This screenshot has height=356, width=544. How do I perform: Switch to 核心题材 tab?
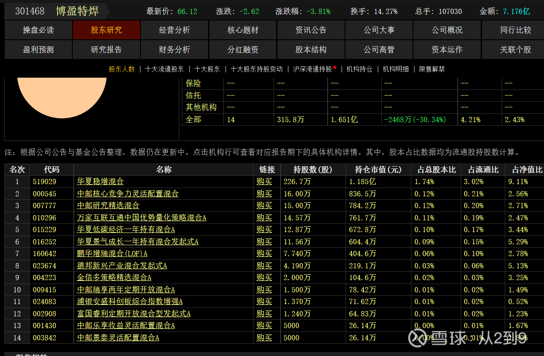point(243,30)
